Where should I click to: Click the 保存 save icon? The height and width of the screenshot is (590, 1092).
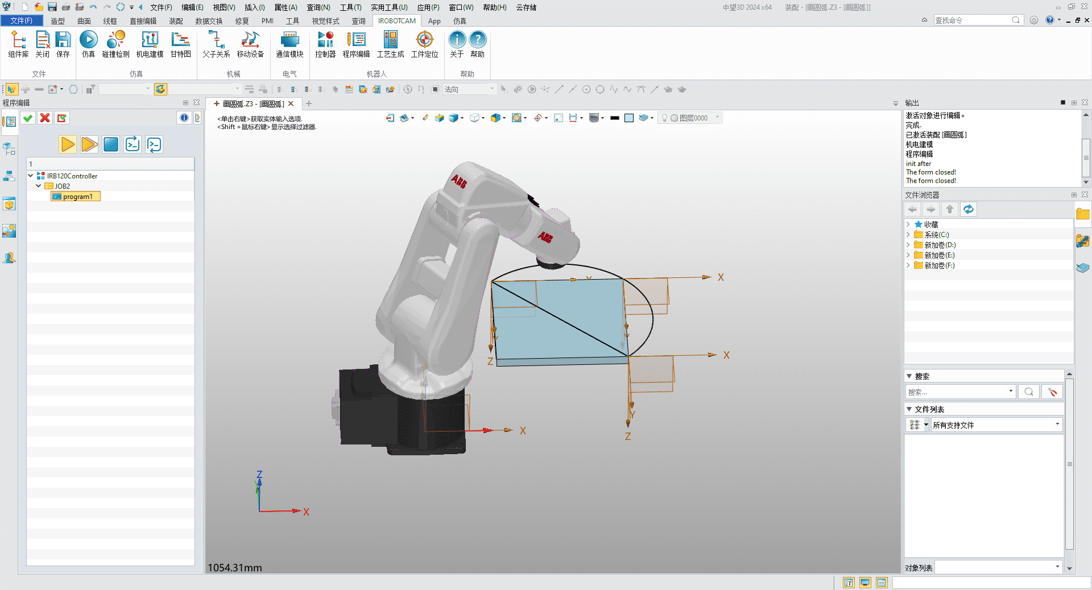pyautogui.click(x=63, y=44)
